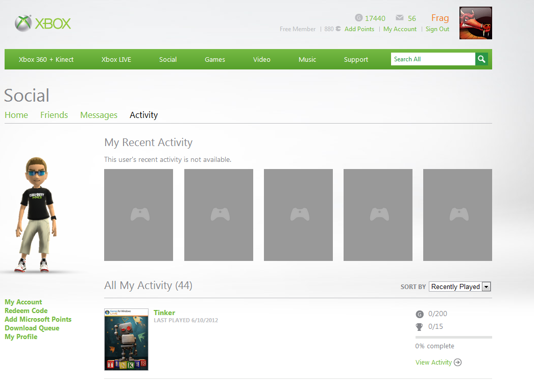Click the 0% complete text
This screenshot has width=534, height=383.
click(x=434, y=346)
